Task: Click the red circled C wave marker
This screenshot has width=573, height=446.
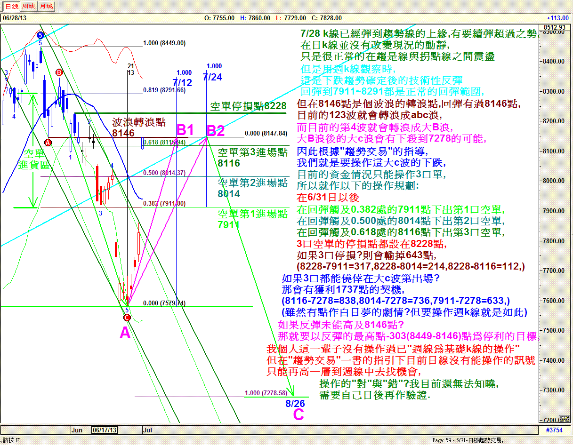Action: click(x=127, y=317)
